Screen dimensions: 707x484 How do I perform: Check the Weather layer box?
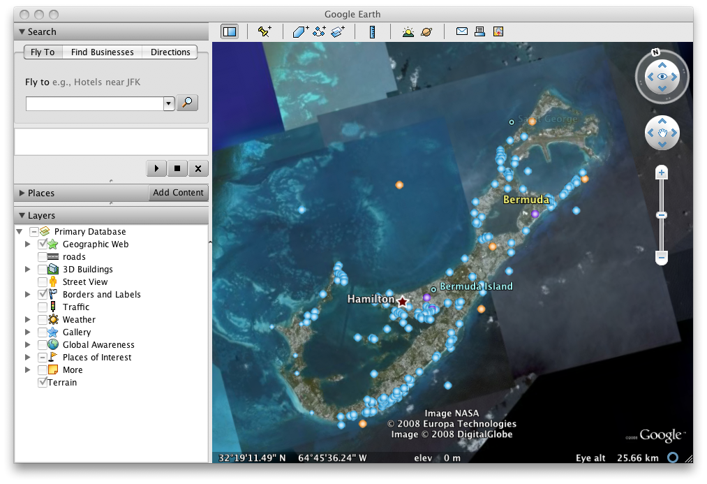[43, 319]
